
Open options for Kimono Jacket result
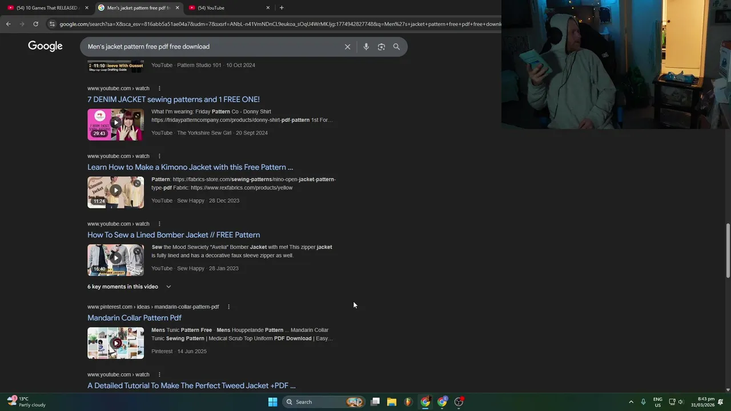pos(159,156)
